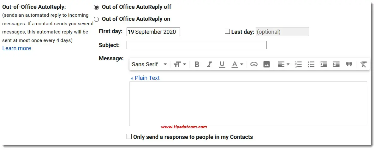Open the Learn more link
376x150 pixels.
16,48
